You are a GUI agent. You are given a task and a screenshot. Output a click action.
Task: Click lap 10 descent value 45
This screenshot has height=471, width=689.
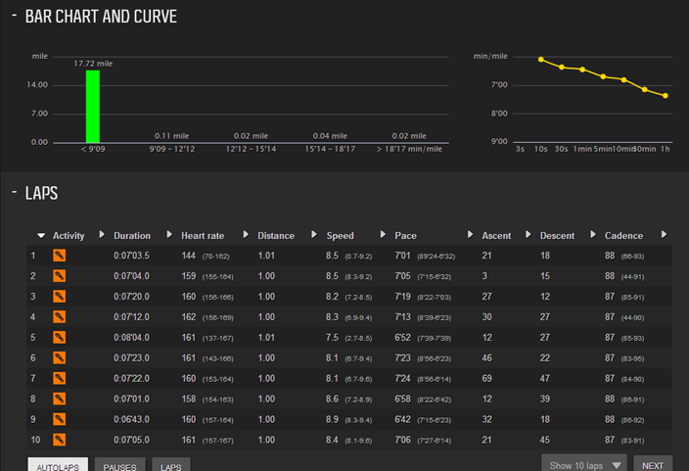coord(545,440)
